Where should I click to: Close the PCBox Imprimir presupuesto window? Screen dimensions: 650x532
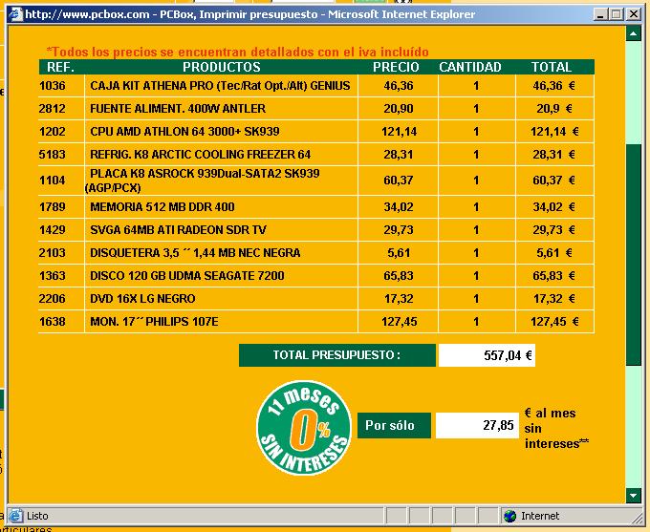tap(634, 14)
